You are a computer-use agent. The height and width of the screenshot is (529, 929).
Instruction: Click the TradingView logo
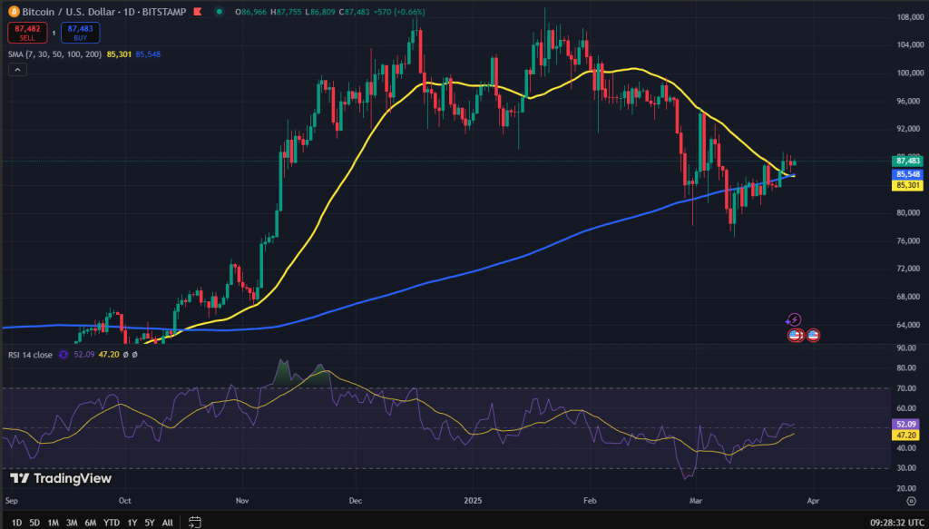(61, 478)
